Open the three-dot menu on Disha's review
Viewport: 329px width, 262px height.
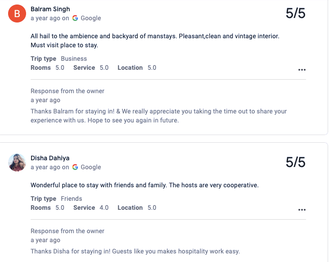point(302,210)
